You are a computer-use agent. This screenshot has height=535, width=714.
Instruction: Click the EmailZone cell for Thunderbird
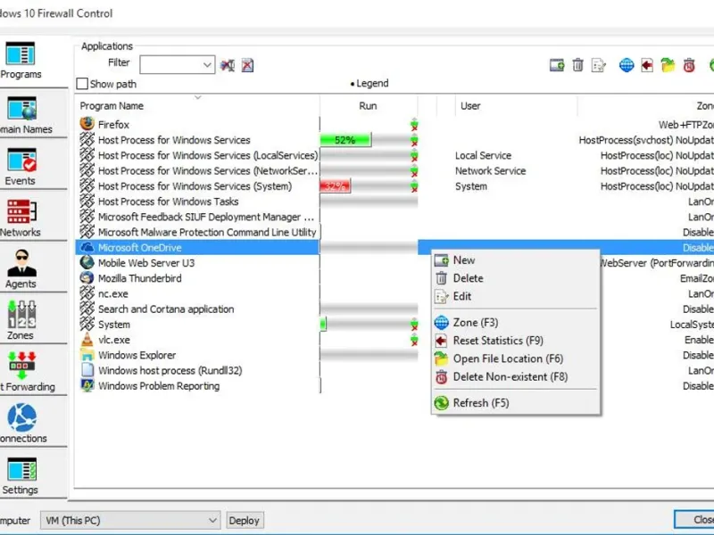click(x=697, y=278)
